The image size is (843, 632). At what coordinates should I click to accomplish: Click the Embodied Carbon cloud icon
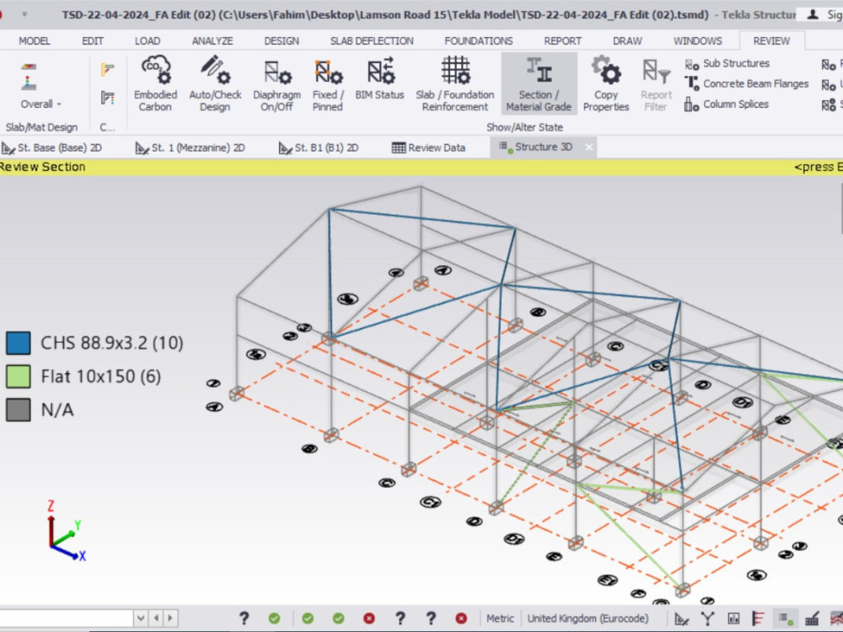(156, 71)
